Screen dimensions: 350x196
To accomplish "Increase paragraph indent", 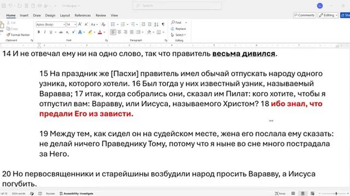I will tap(149, 24).
